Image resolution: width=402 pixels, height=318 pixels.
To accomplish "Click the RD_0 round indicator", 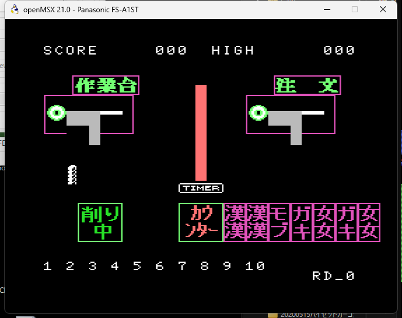I will pyautogui.click(x=333, y=276).
